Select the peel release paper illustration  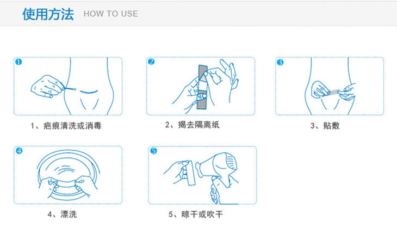201,86
